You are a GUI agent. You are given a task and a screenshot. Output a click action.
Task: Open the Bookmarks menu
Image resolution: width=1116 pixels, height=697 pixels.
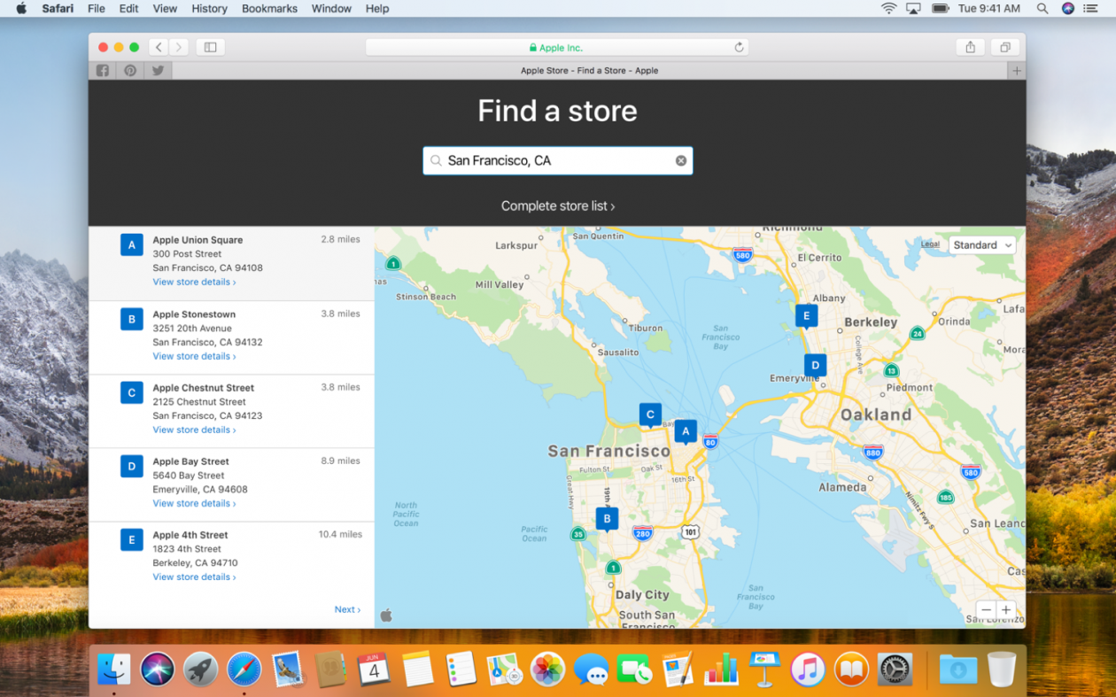pos(269,9)
